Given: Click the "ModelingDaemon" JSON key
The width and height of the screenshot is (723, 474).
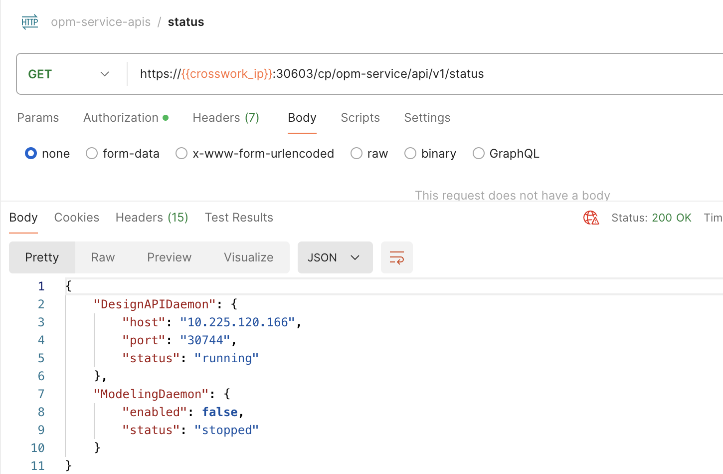Looking at the screenshot, I should click(151, 394).
